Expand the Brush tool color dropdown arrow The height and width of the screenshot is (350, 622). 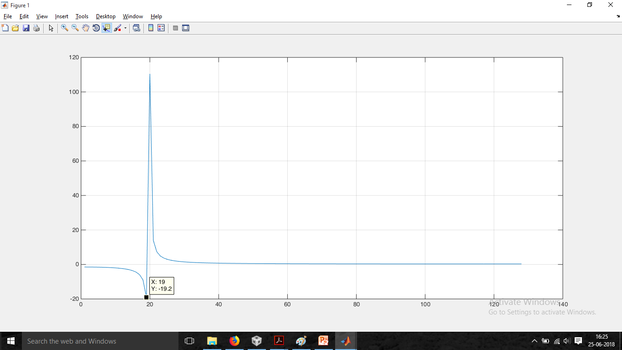coord(125,28)
